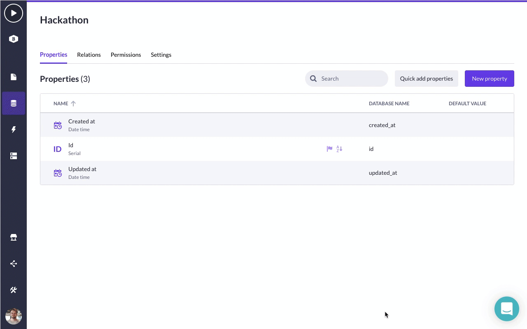This screenshot has height=329, width=527.
Task: Open the Actions lightning bolt icon
Action: coord(14,130)
